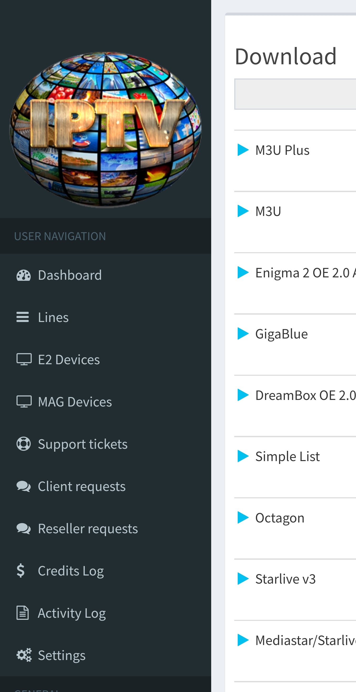Click the Client requests chat icon

(24, 486)
